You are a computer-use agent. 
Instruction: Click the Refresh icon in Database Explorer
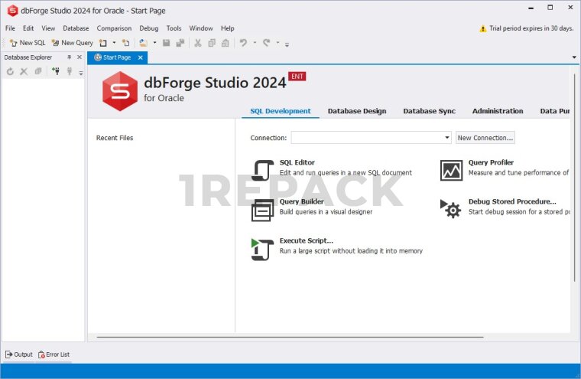click(10, 71)
